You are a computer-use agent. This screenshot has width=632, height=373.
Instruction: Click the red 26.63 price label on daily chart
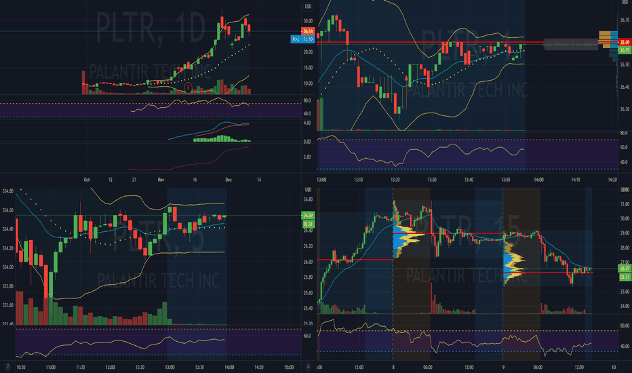pos(308,31)
